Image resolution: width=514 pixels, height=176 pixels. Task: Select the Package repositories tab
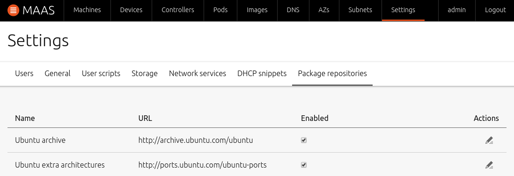[332, 74]
